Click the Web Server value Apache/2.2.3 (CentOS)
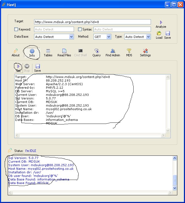This screenshot has width=185, height=203. coord(64,84)
